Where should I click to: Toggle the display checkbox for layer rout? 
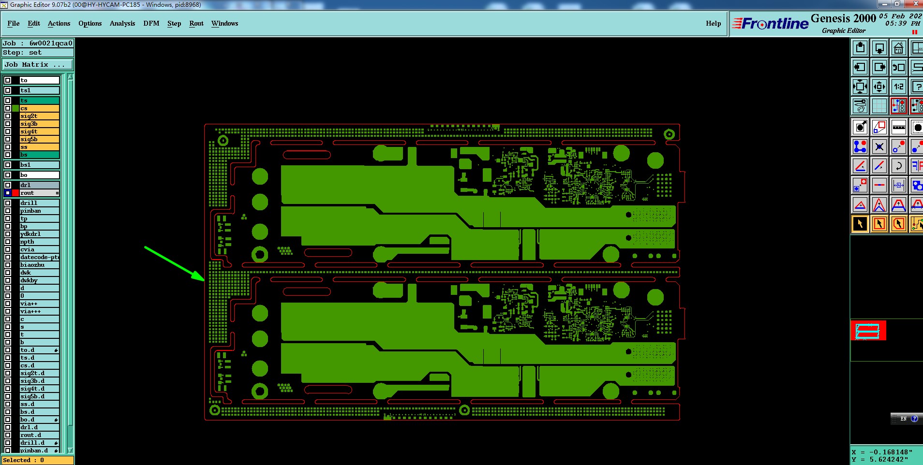[x=8, y=193]
